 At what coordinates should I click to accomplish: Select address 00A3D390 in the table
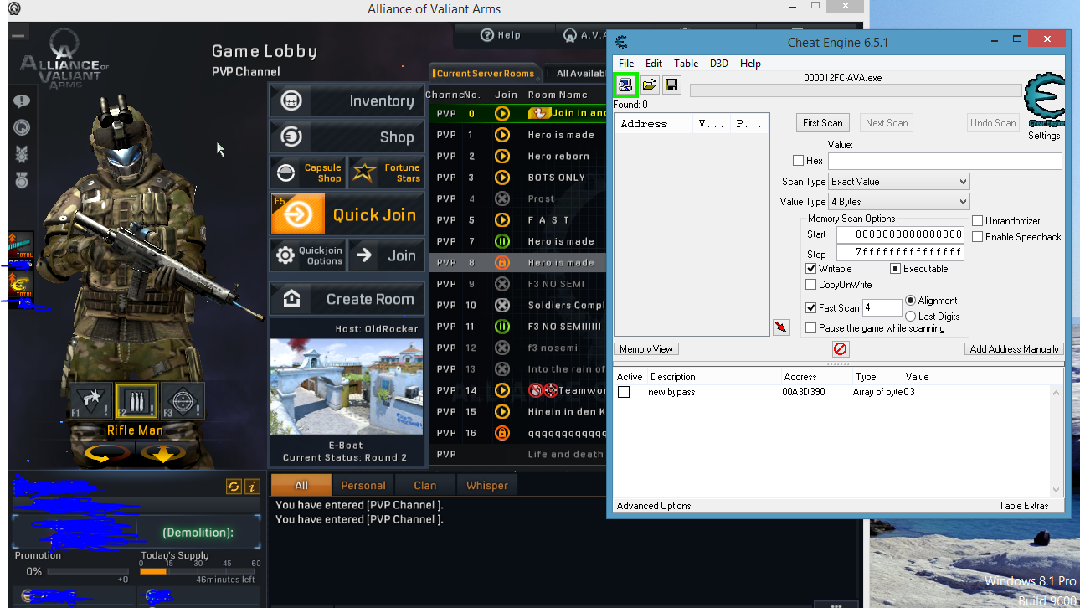(x=803, y=392)
